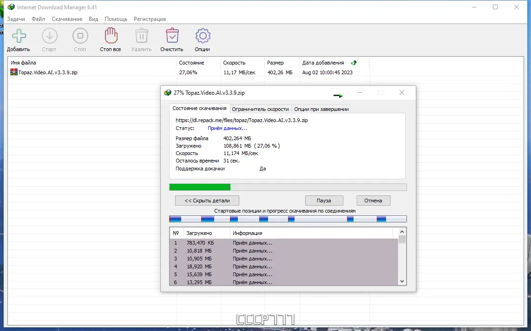531x331 pixels.
Task: Click the Старт download arrow icon
Action: [x=49, y=36]
